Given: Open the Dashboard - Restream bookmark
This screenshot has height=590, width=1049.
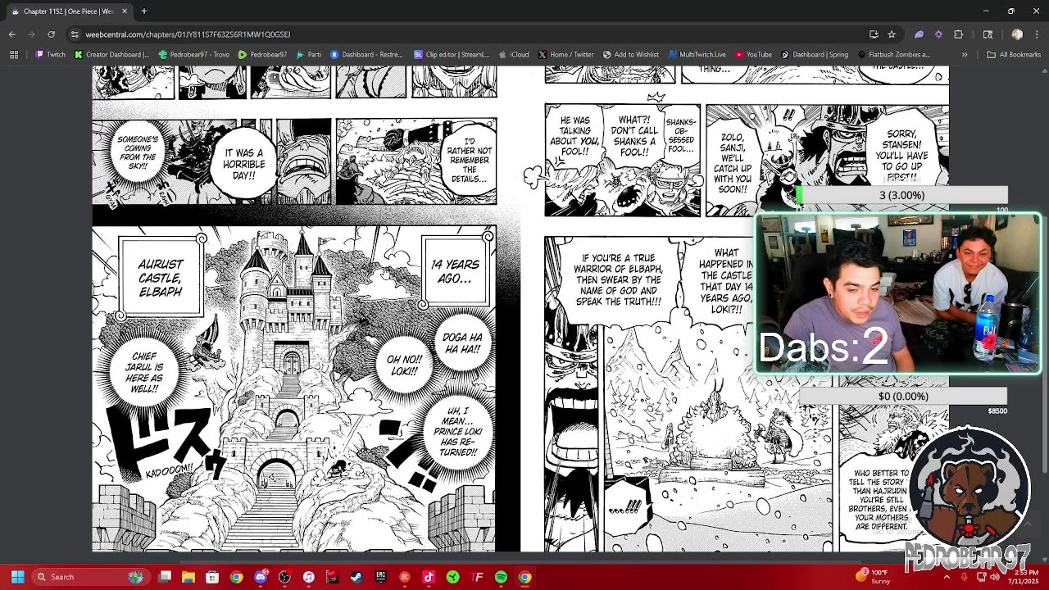Looking at the screenshot, I should [366, 55].
